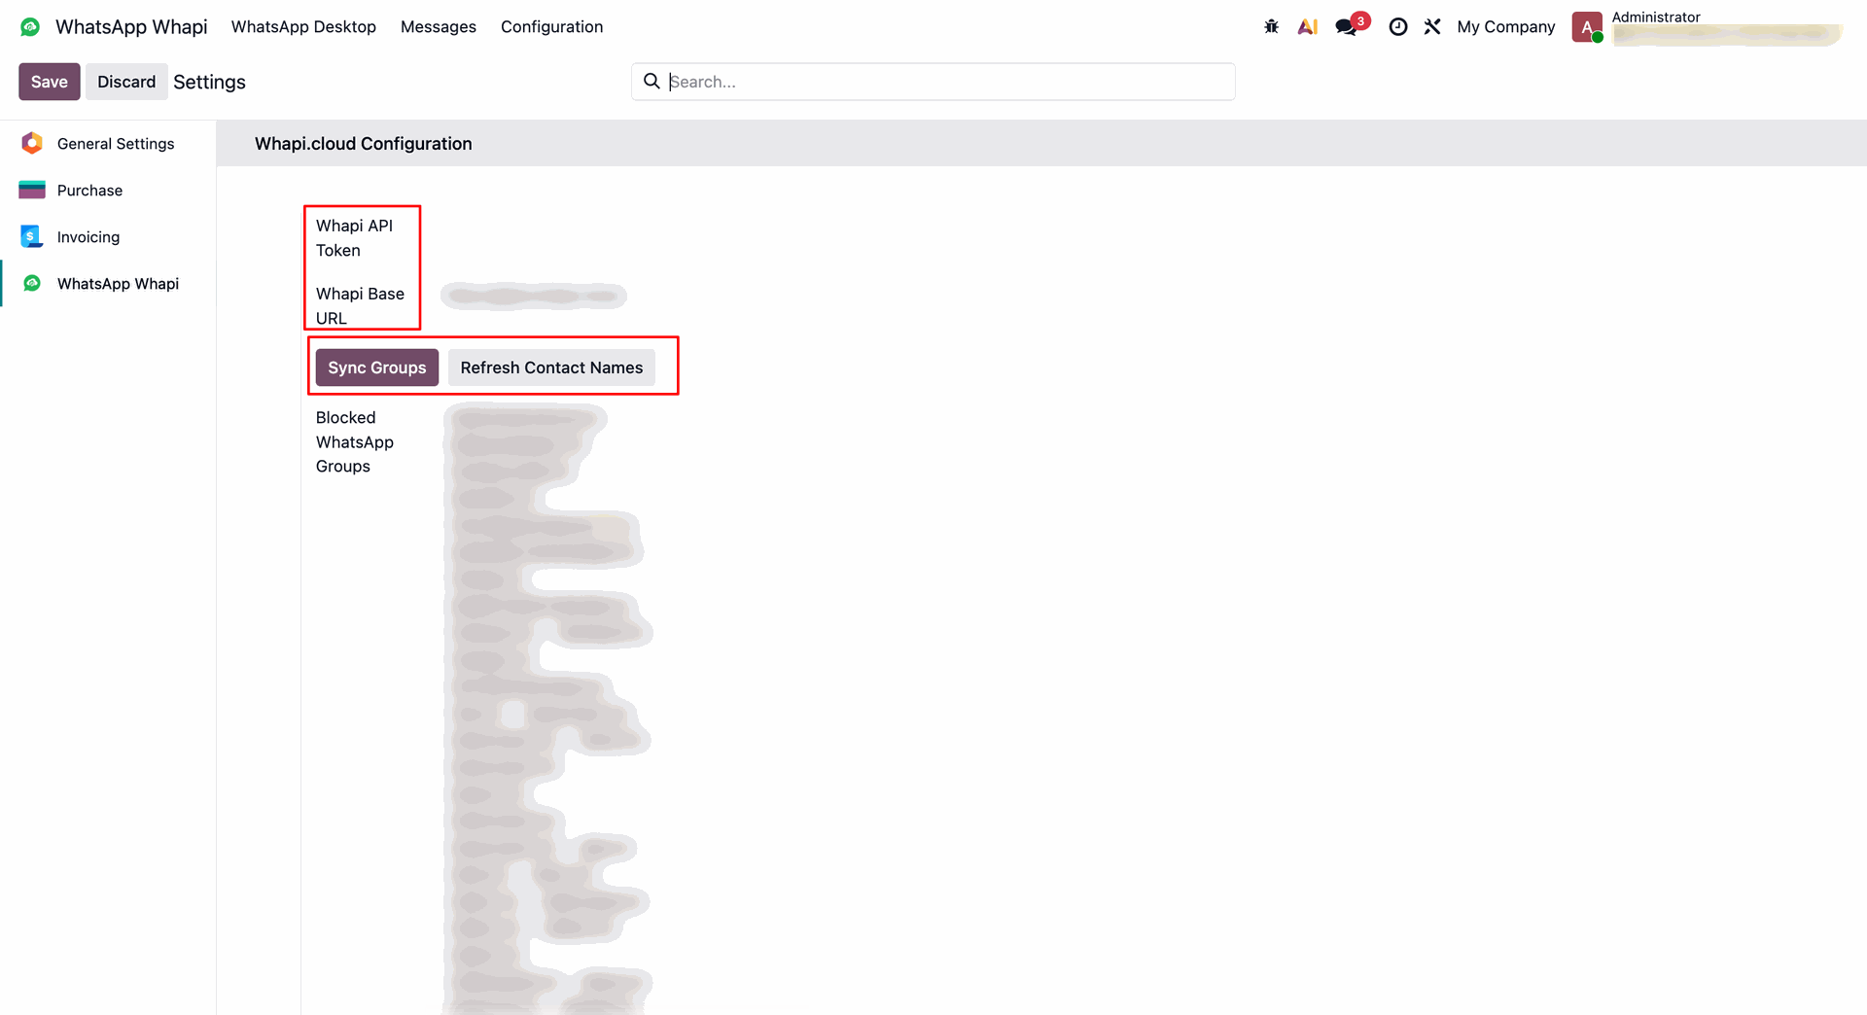Open the Administrator user menu

pos(1708,27)
